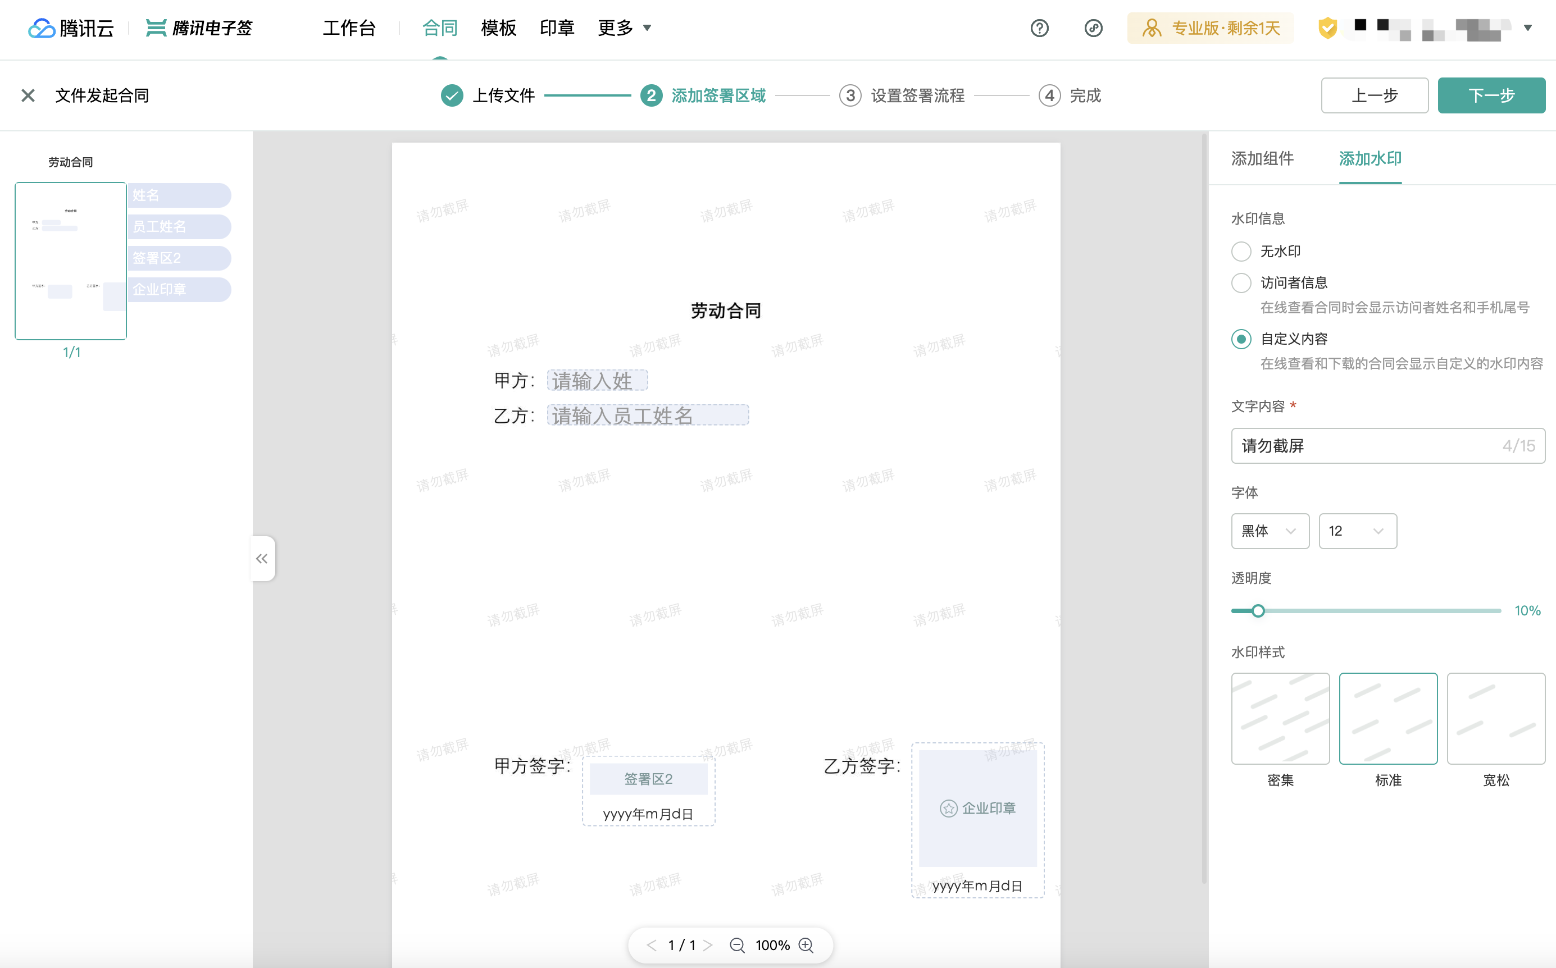
Task: Click the 100% zoom level text
Action: [x=772, y=945]
